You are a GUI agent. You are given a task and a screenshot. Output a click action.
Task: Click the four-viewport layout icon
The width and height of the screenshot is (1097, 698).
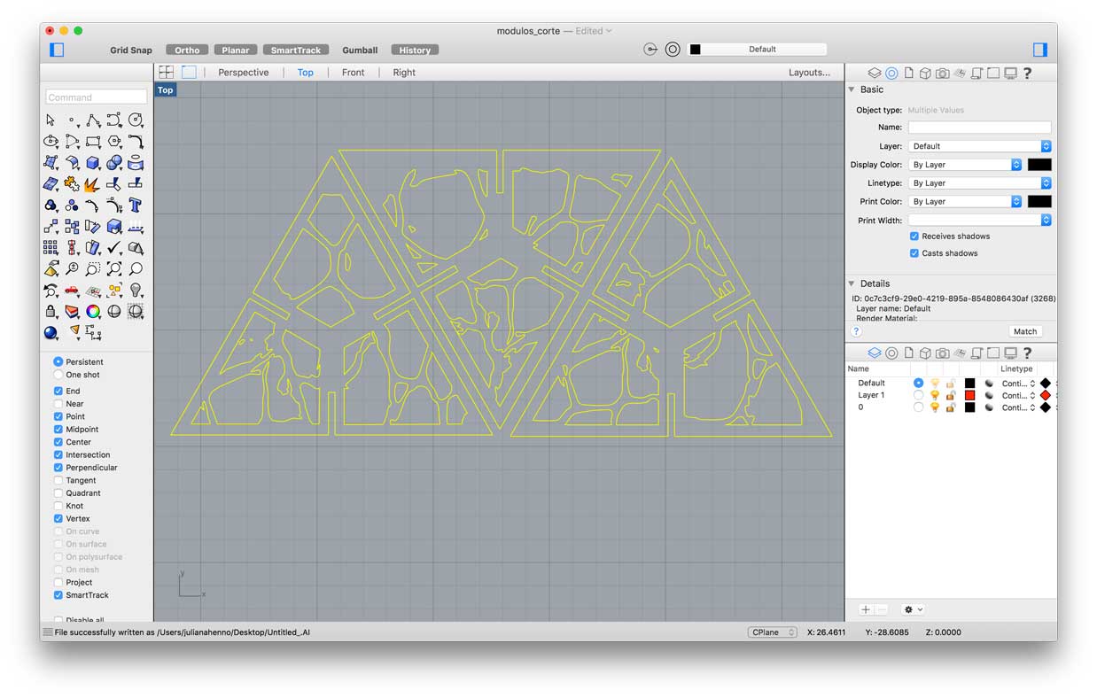167,73
